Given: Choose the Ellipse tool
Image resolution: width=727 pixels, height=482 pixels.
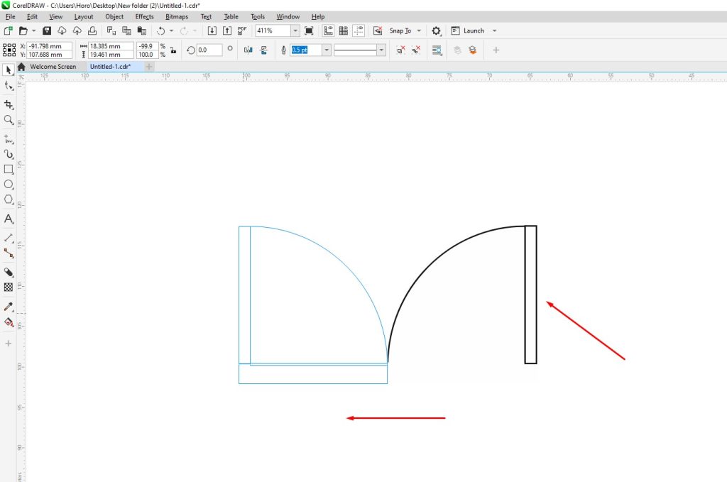Looking at the screenshot, I should click(9, 185).
